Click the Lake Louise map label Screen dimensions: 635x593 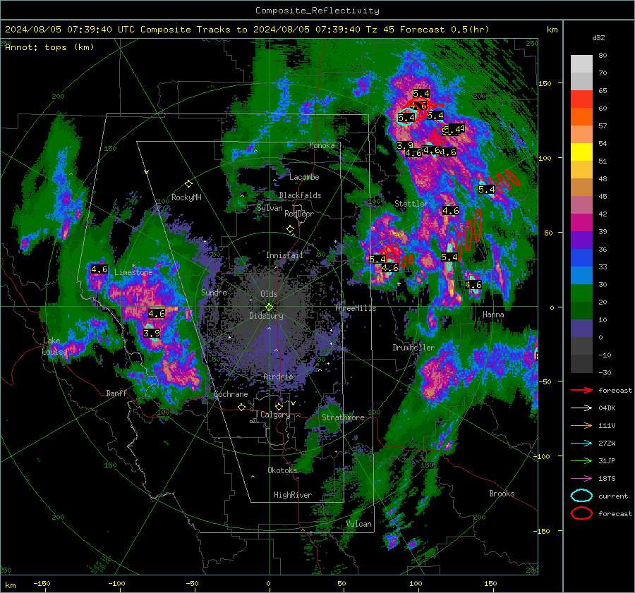[54, 346]
